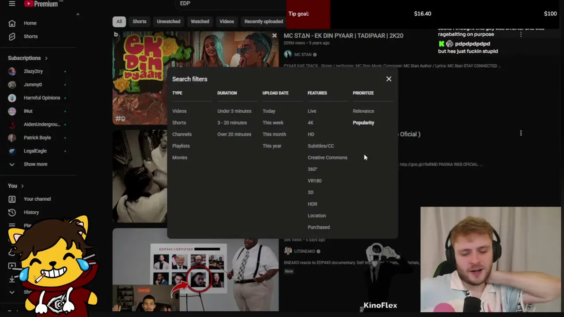
Task: Click the LITSNEAKO channel avatar
Action: (x=288, y=251)
